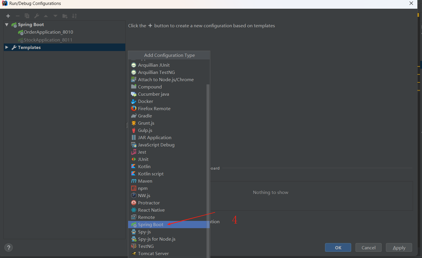Select the Templates row in tree
422x258 pixels.
coord(64,47)
